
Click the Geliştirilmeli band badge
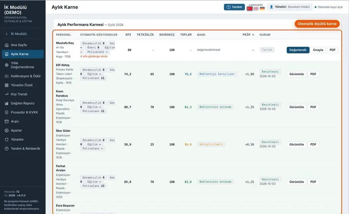[211, 144]
